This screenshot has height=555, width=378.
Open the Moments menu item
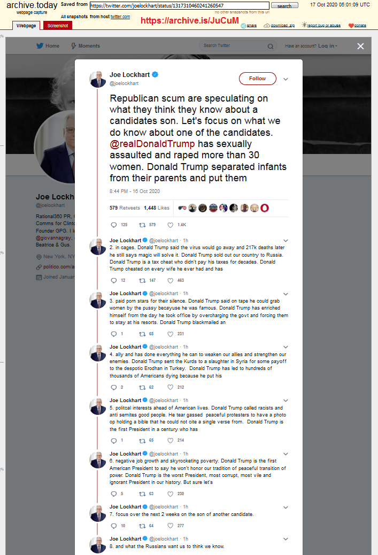point(86,45)
